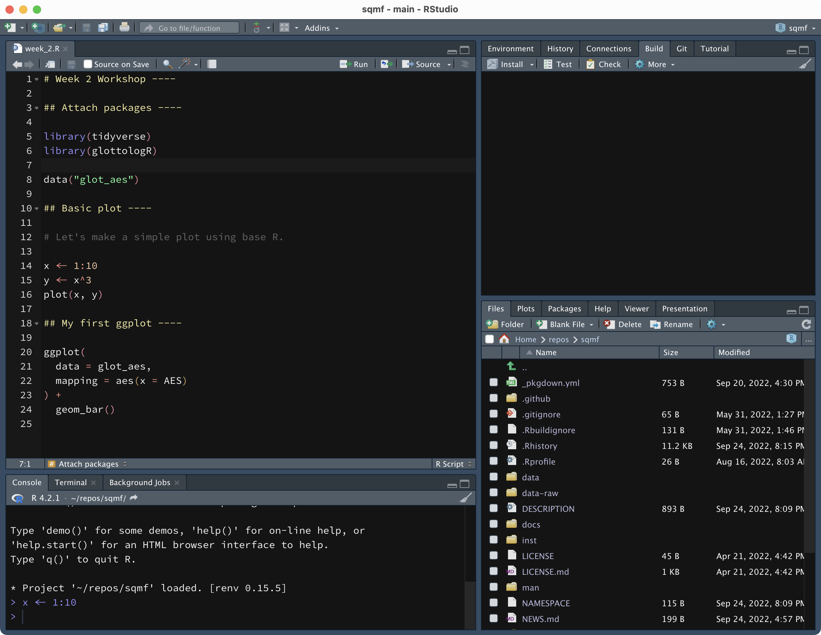This screenshot has width=821, height=635.
Task: Open the data-raw folder
Action: [540, 493]
